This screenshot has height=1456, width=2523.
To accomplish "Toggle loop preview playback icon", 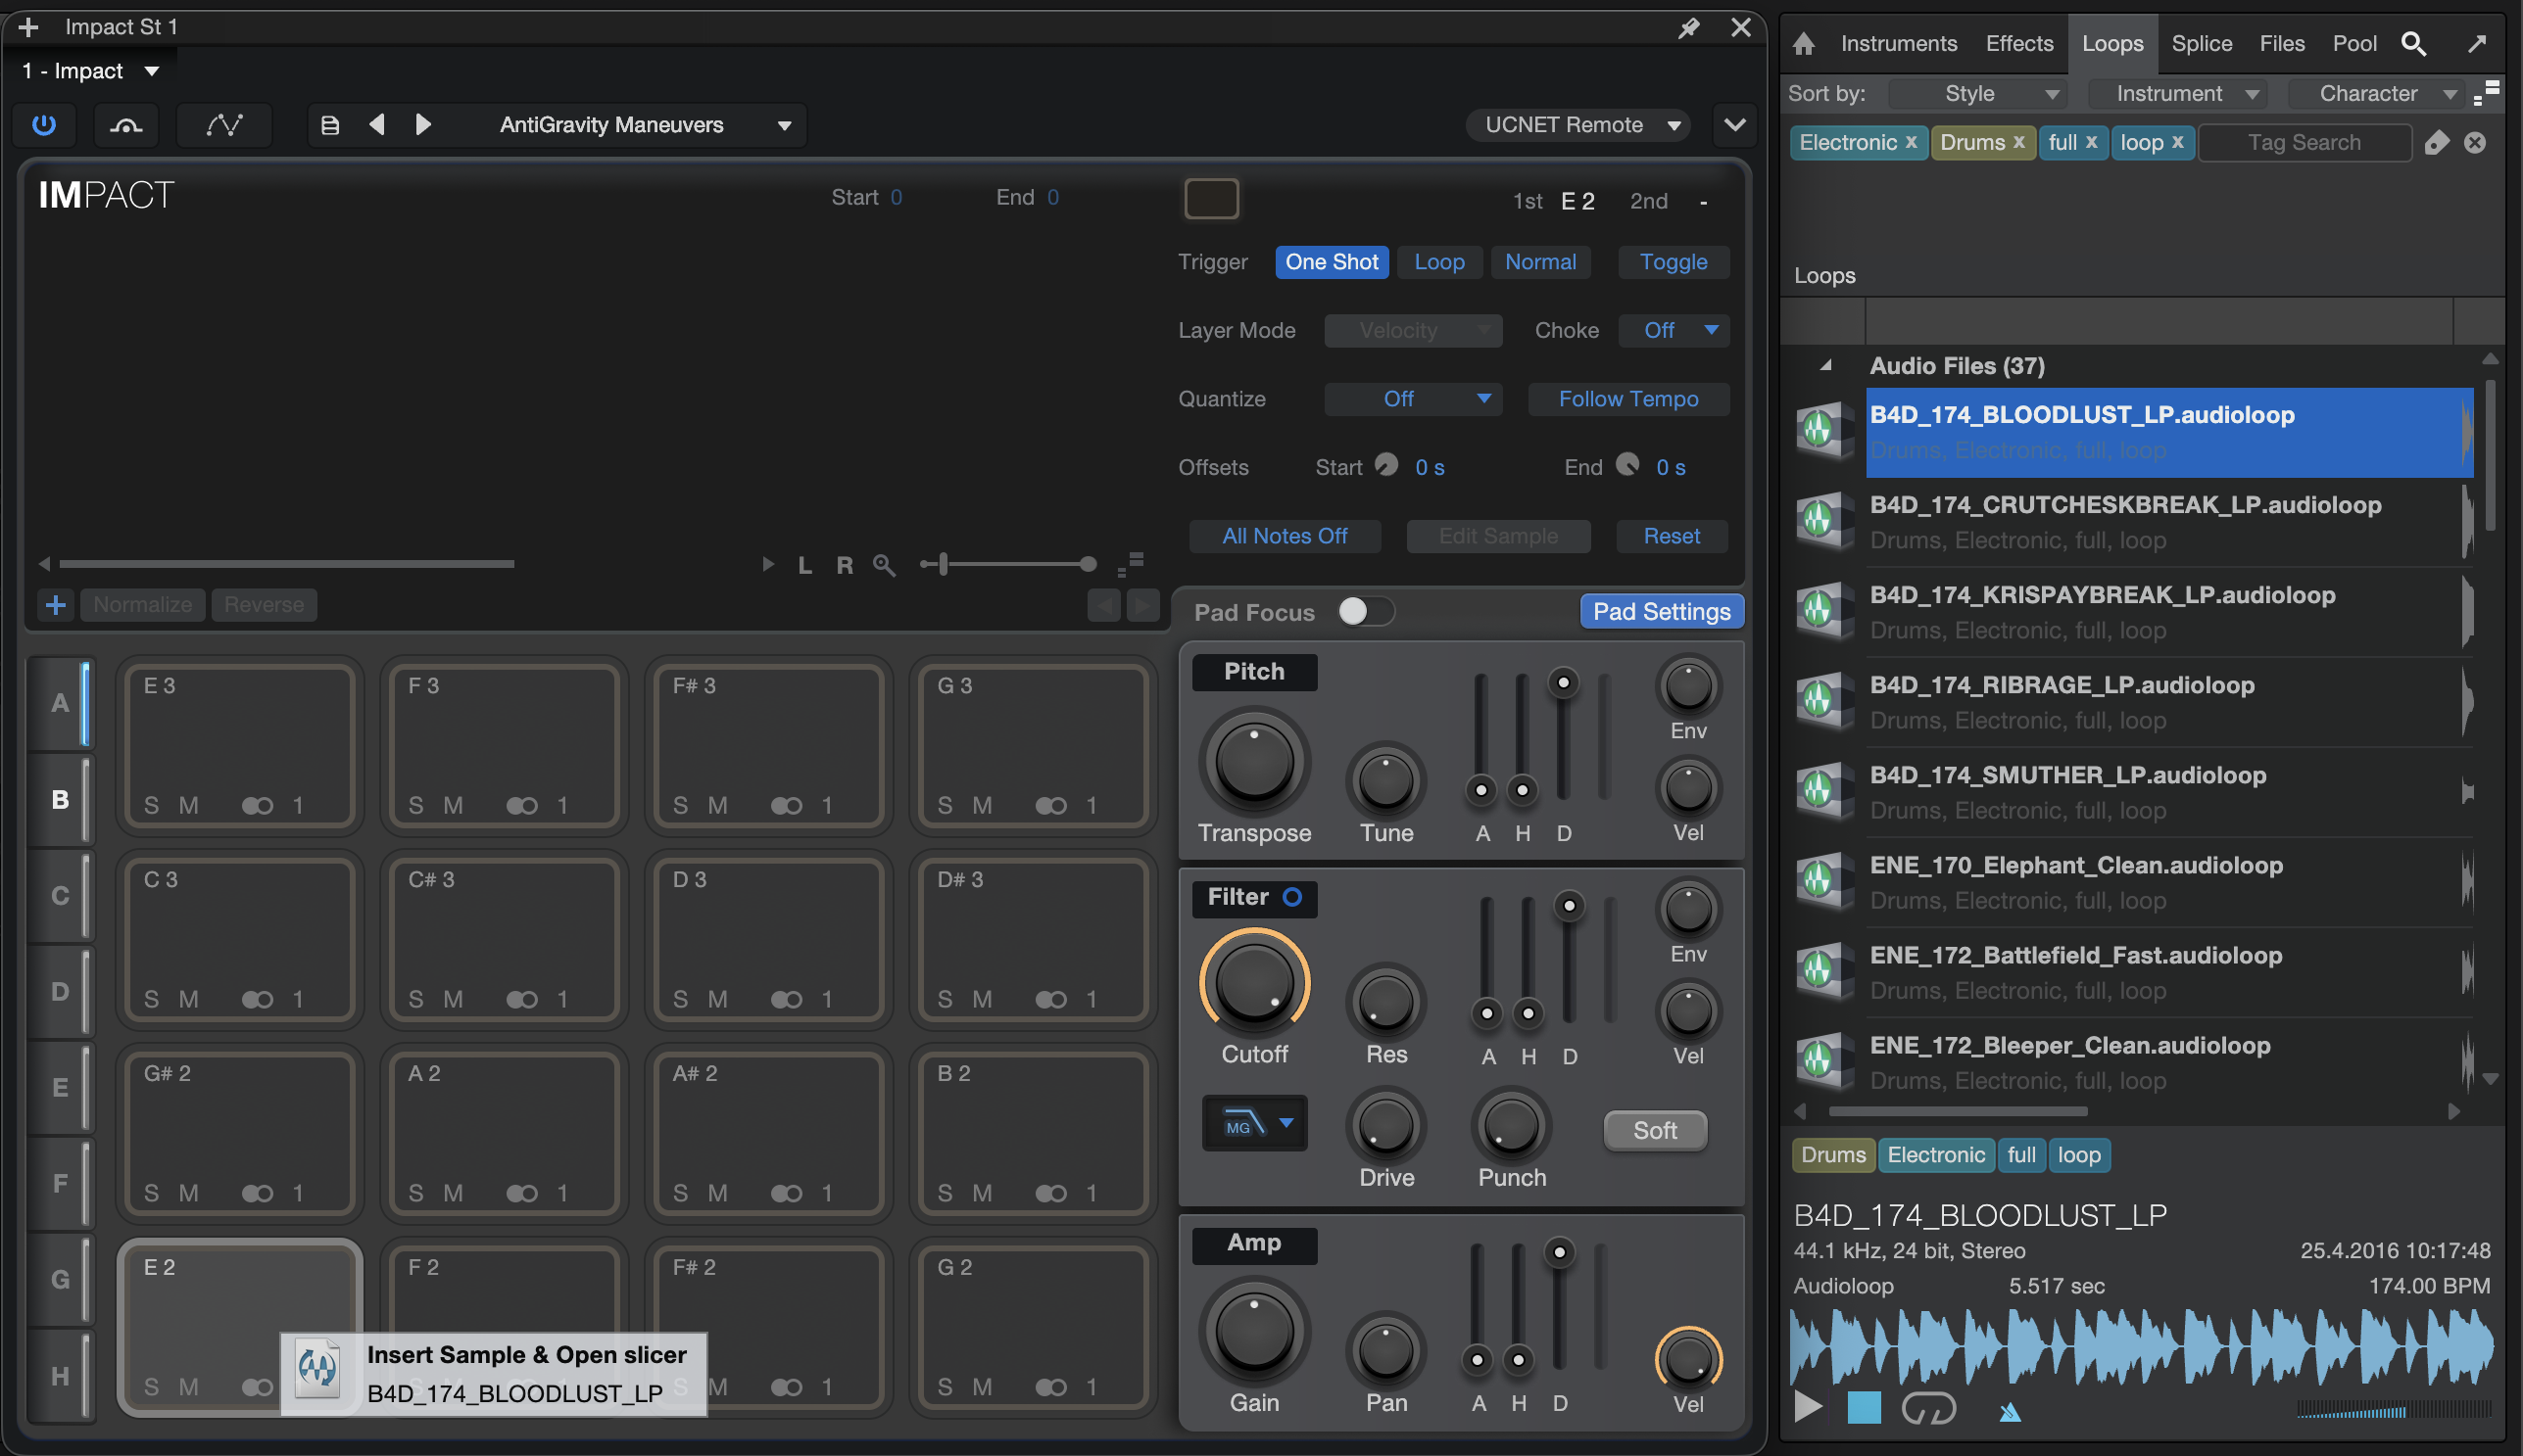I will [1929, 1408].
